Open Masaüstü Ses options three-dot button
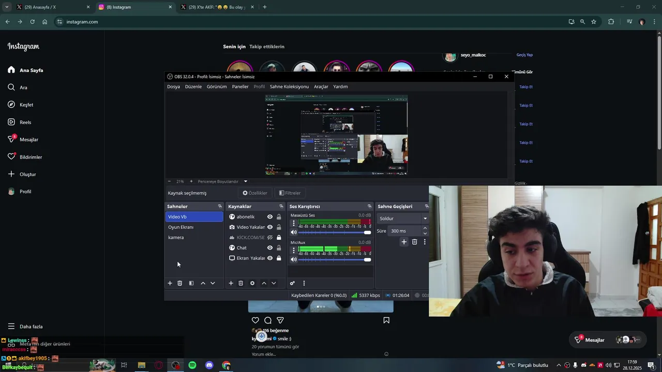This screenshot has height=372, width=662. click(294, 223)
